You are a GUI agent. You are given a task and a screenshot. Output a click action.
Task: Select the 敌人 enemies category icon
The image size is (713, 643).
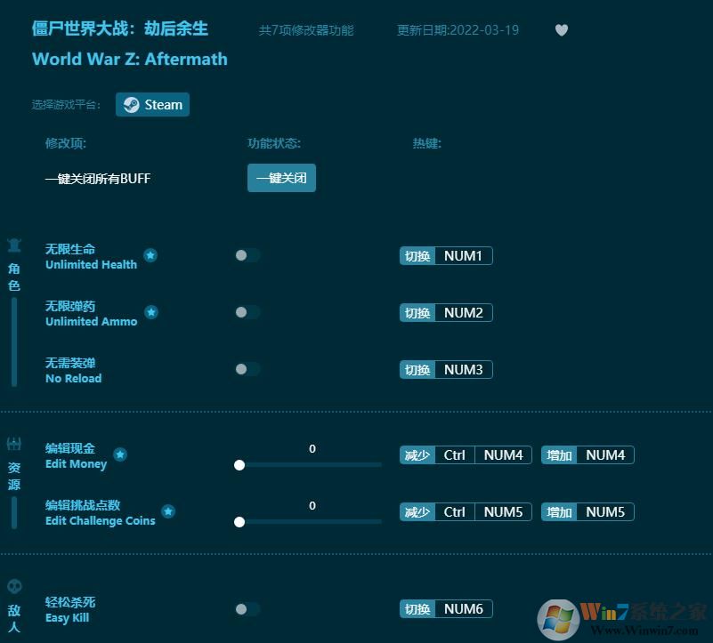coord(13,585)
